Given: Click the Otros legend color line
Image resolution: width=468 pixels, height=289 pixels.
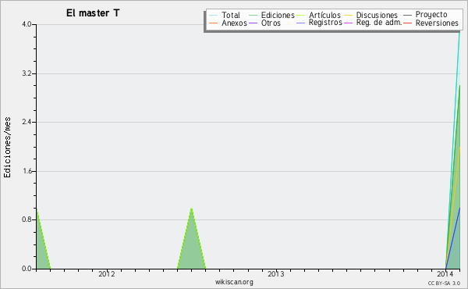Looking at the screenshot, I should tap(253, 23).
